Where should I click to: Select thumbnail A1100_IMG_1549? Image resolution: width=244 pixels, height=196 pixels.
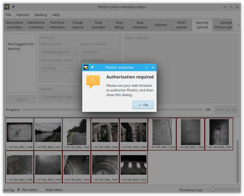click(48, 167)
